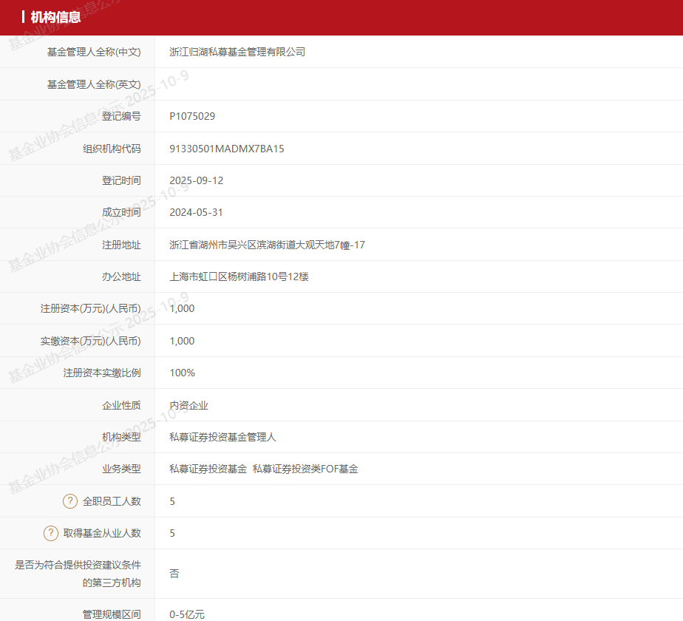Click the 0-5亿元 management scale value
The image size is (683, 621).
point(187,614)
